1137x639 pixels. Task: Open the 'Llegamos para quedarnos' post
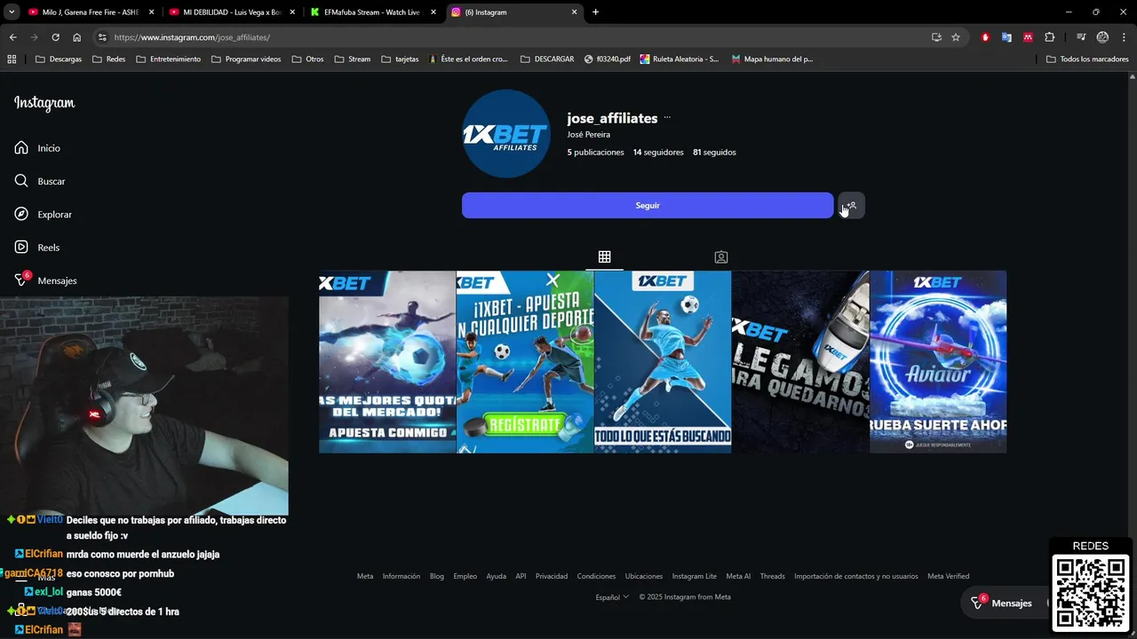pyautogui.click(x=800, y=362)
